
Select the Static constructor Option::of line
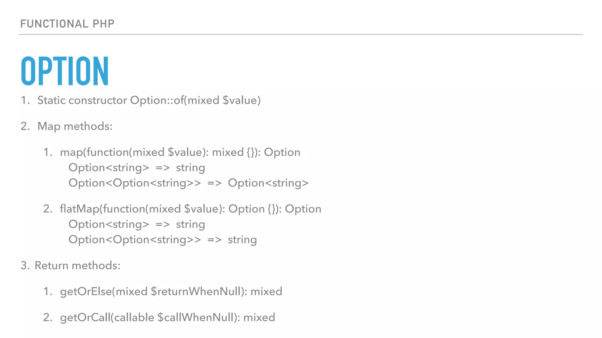tap(149, 100)
